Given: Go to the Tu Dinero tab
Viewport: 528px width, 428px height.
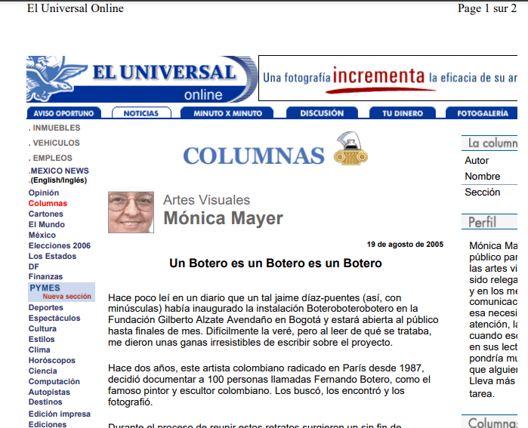Looking at the screenshot, I should pos(402,113).
